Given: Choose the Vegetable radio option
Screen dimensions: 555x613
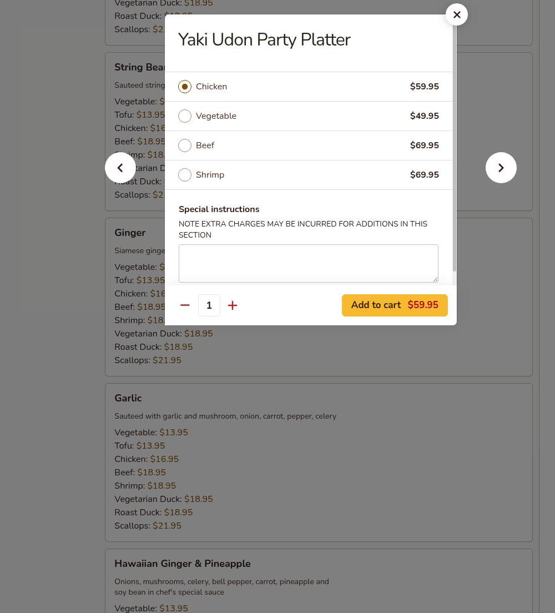Looking at the screenshot, I should tap(185, 116).
